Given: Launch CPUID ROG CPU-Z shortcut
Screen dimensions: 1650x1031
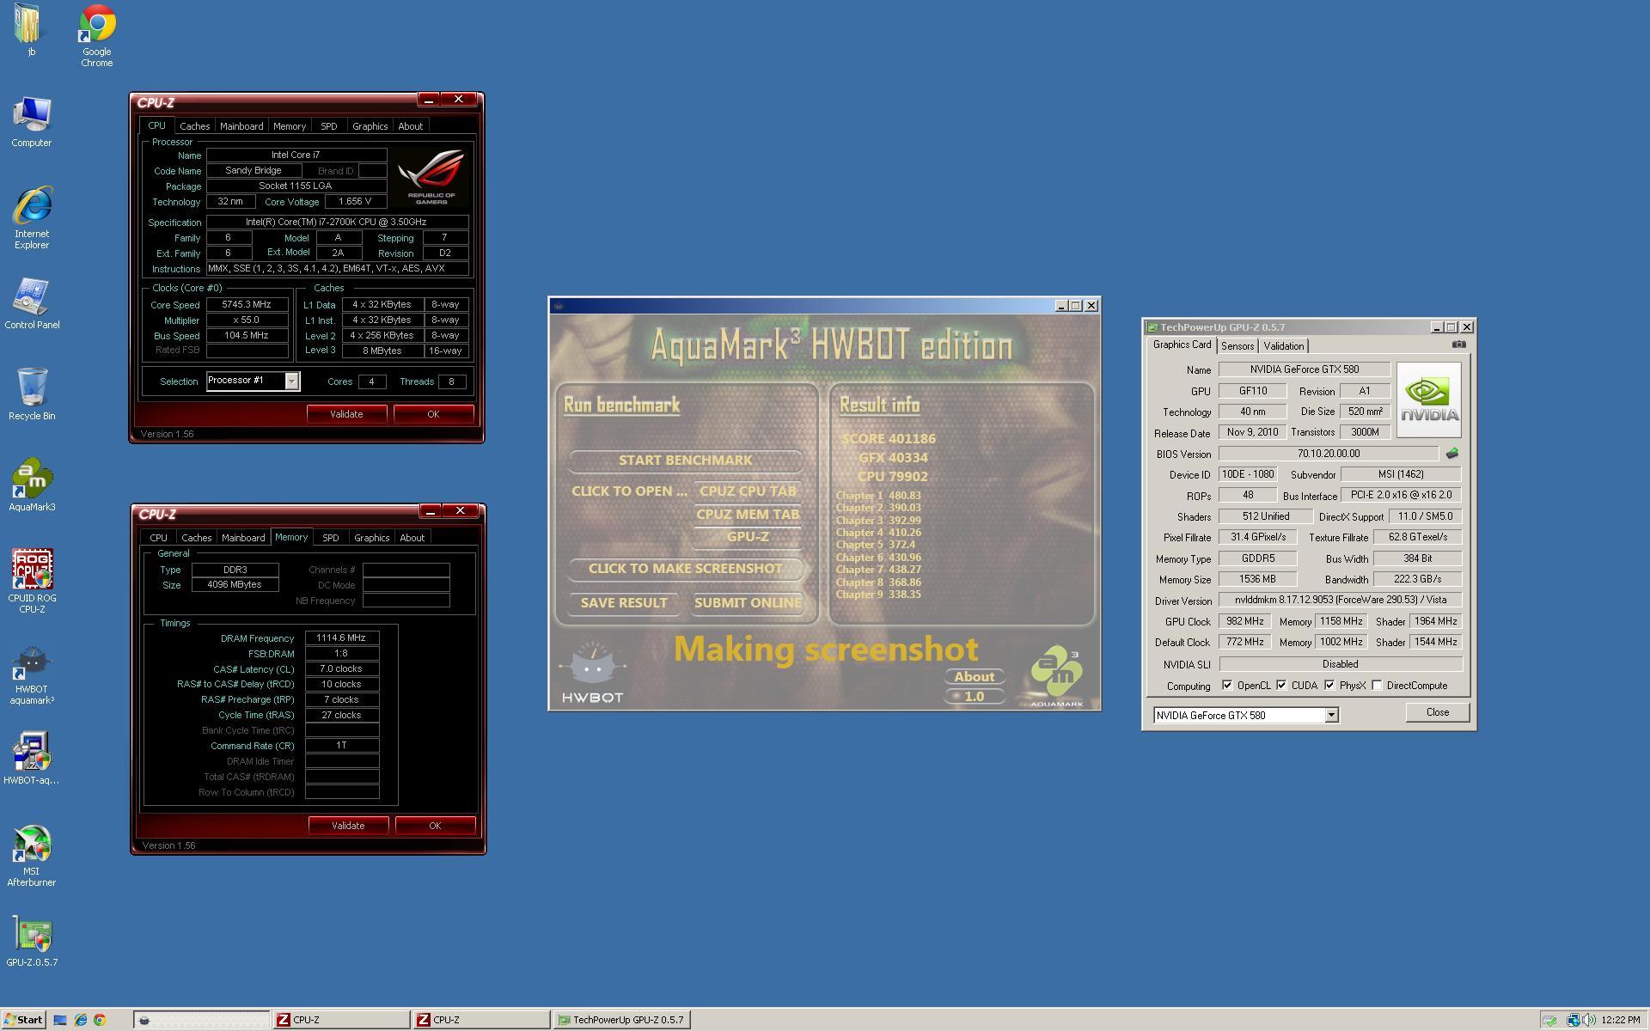Looking at the screenshot, I should click(x=31, y=582).
